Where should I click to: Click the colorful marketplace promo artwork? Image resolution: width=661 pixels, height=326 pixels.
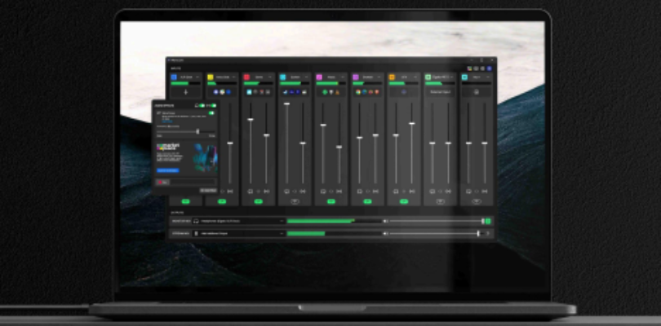click(x=204, y=156)
